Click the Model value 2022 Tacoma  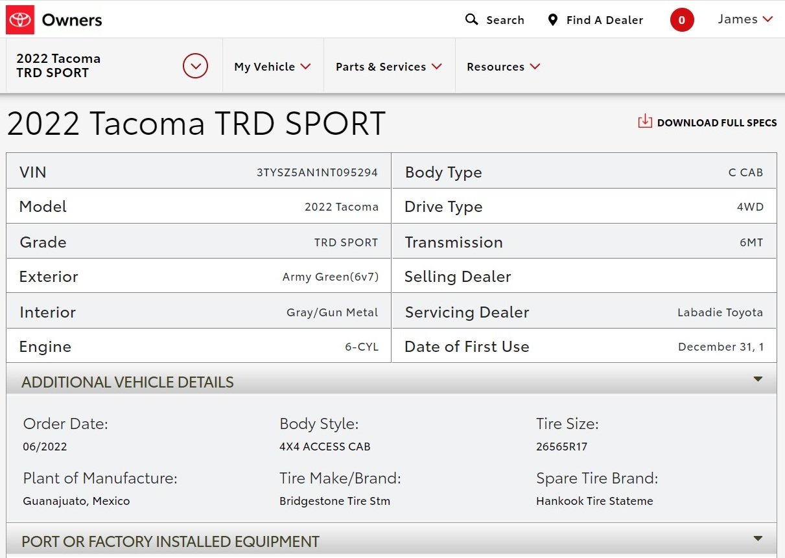click(342, 207)
